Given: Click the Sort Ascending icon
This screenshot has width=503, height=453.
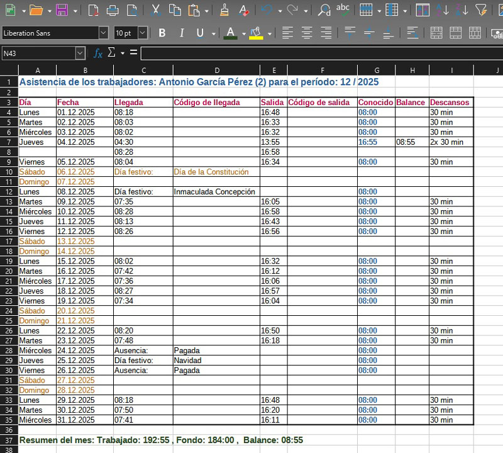Looking at the screenshot, I should [443, 10].
